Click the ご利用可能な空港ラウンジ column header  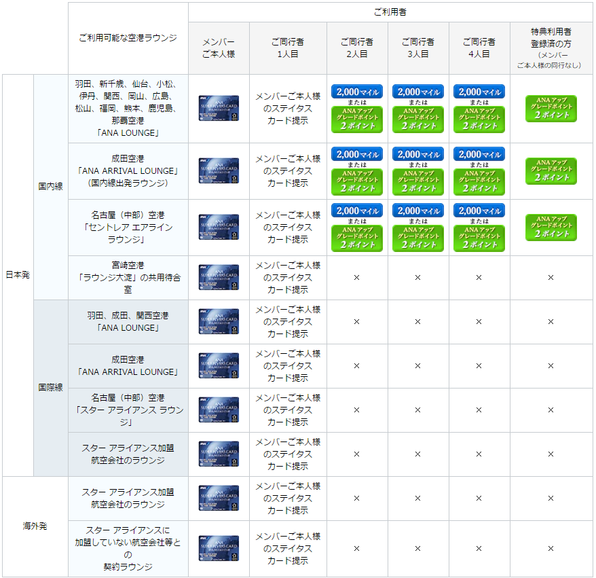[128, 38]
